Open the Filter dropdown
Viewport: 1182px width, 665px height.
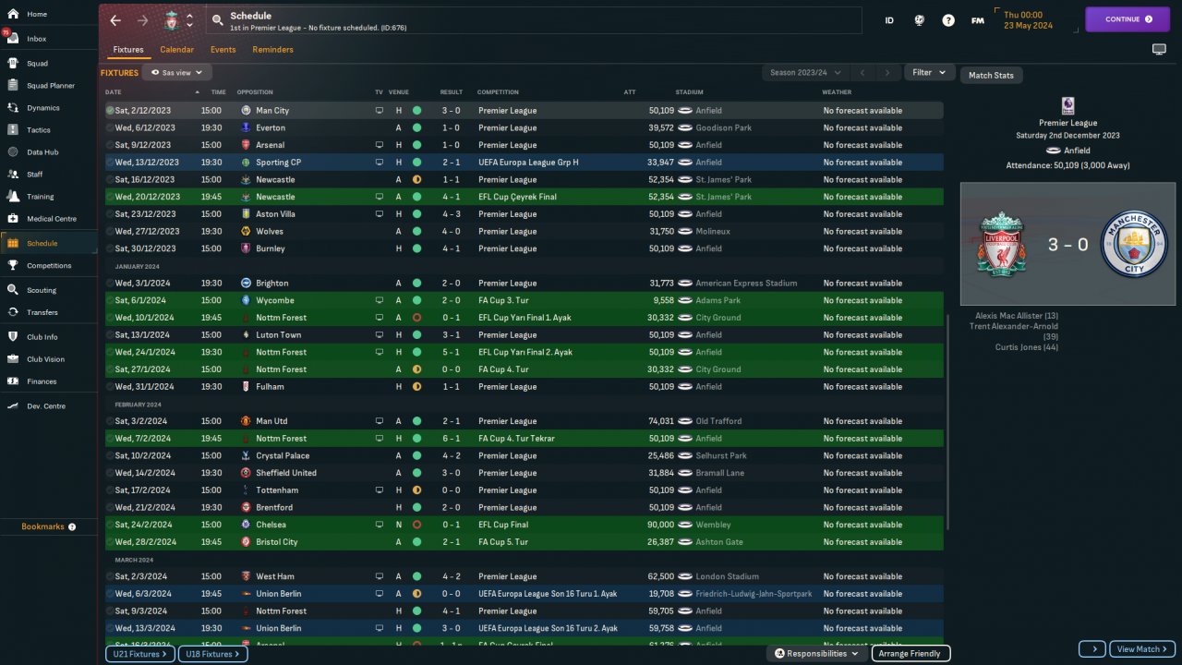coord(929,72)
